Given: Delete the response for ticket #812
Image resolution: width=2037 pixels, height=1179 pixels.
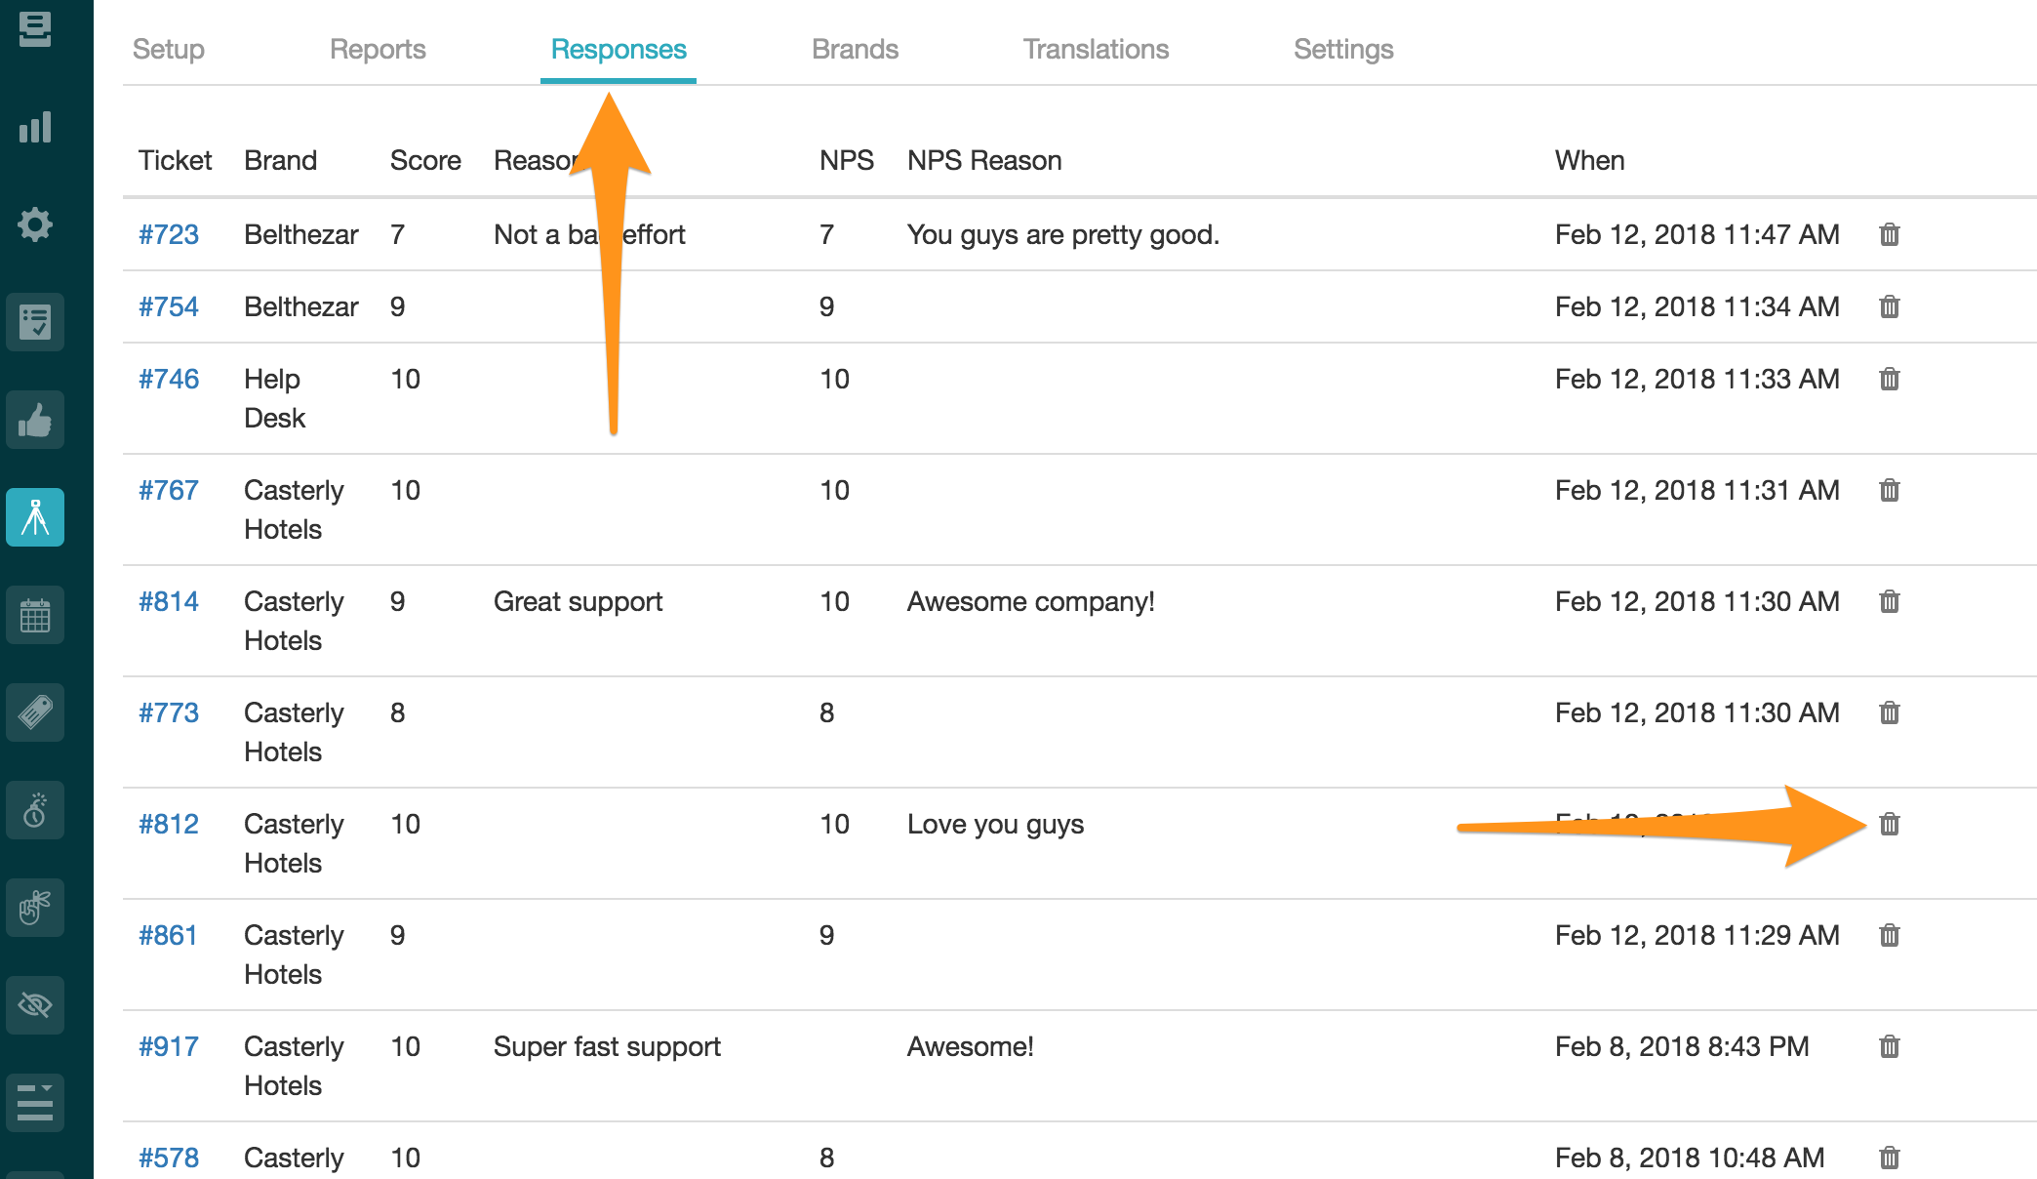Looking at the screenshot, I should tap(1890, 824).
